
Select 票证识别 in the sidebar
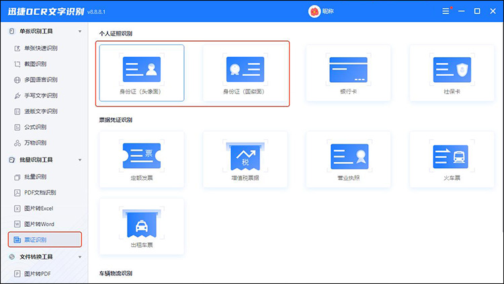click(44, 240)
